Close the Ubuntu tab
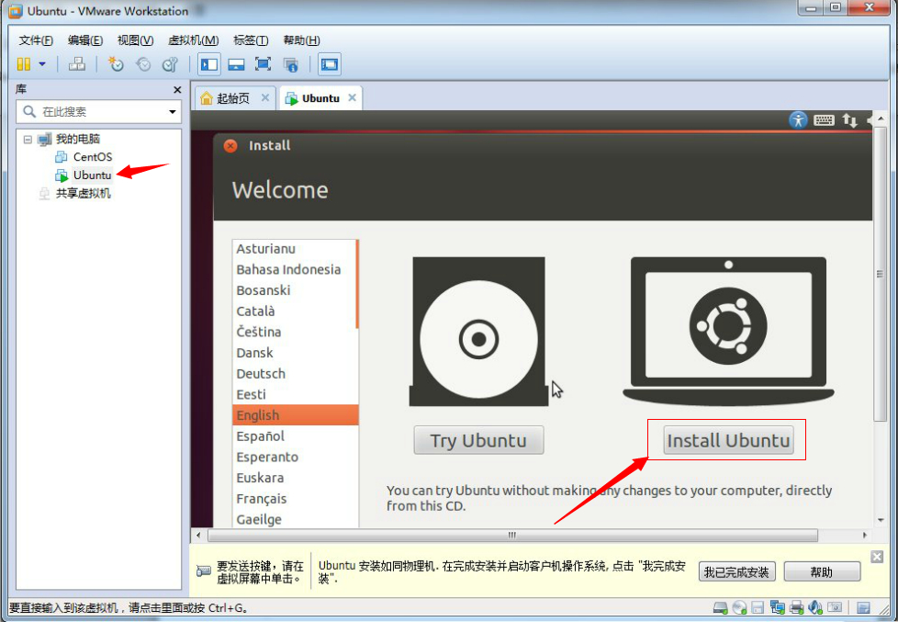The width and height of the screenshot is (898, 622). [353, 97]
